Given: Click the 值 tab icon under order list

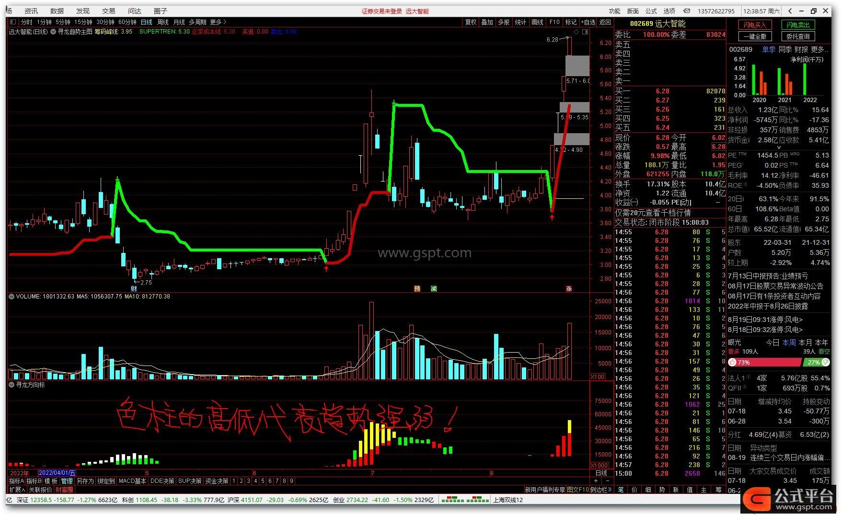Looking at the screenshot, I should pos(690,490).
